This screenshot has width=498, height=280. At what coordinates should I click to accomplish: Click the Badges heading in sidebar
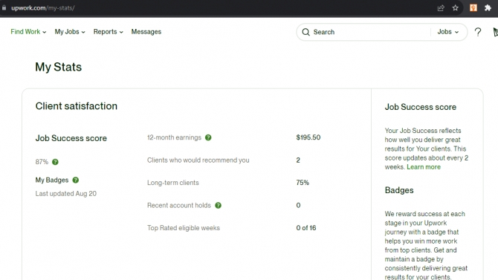399,190
